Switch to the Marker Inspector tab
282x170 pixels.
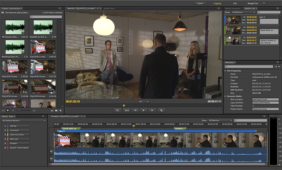tap(233, 8)
